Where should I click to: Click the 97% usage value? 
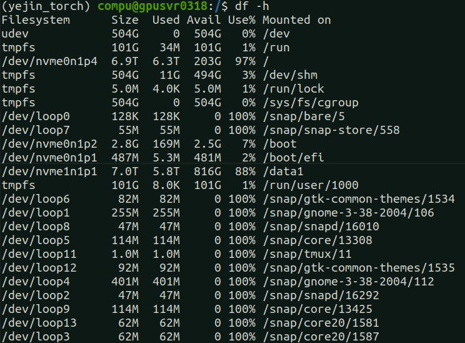point(245,61)
